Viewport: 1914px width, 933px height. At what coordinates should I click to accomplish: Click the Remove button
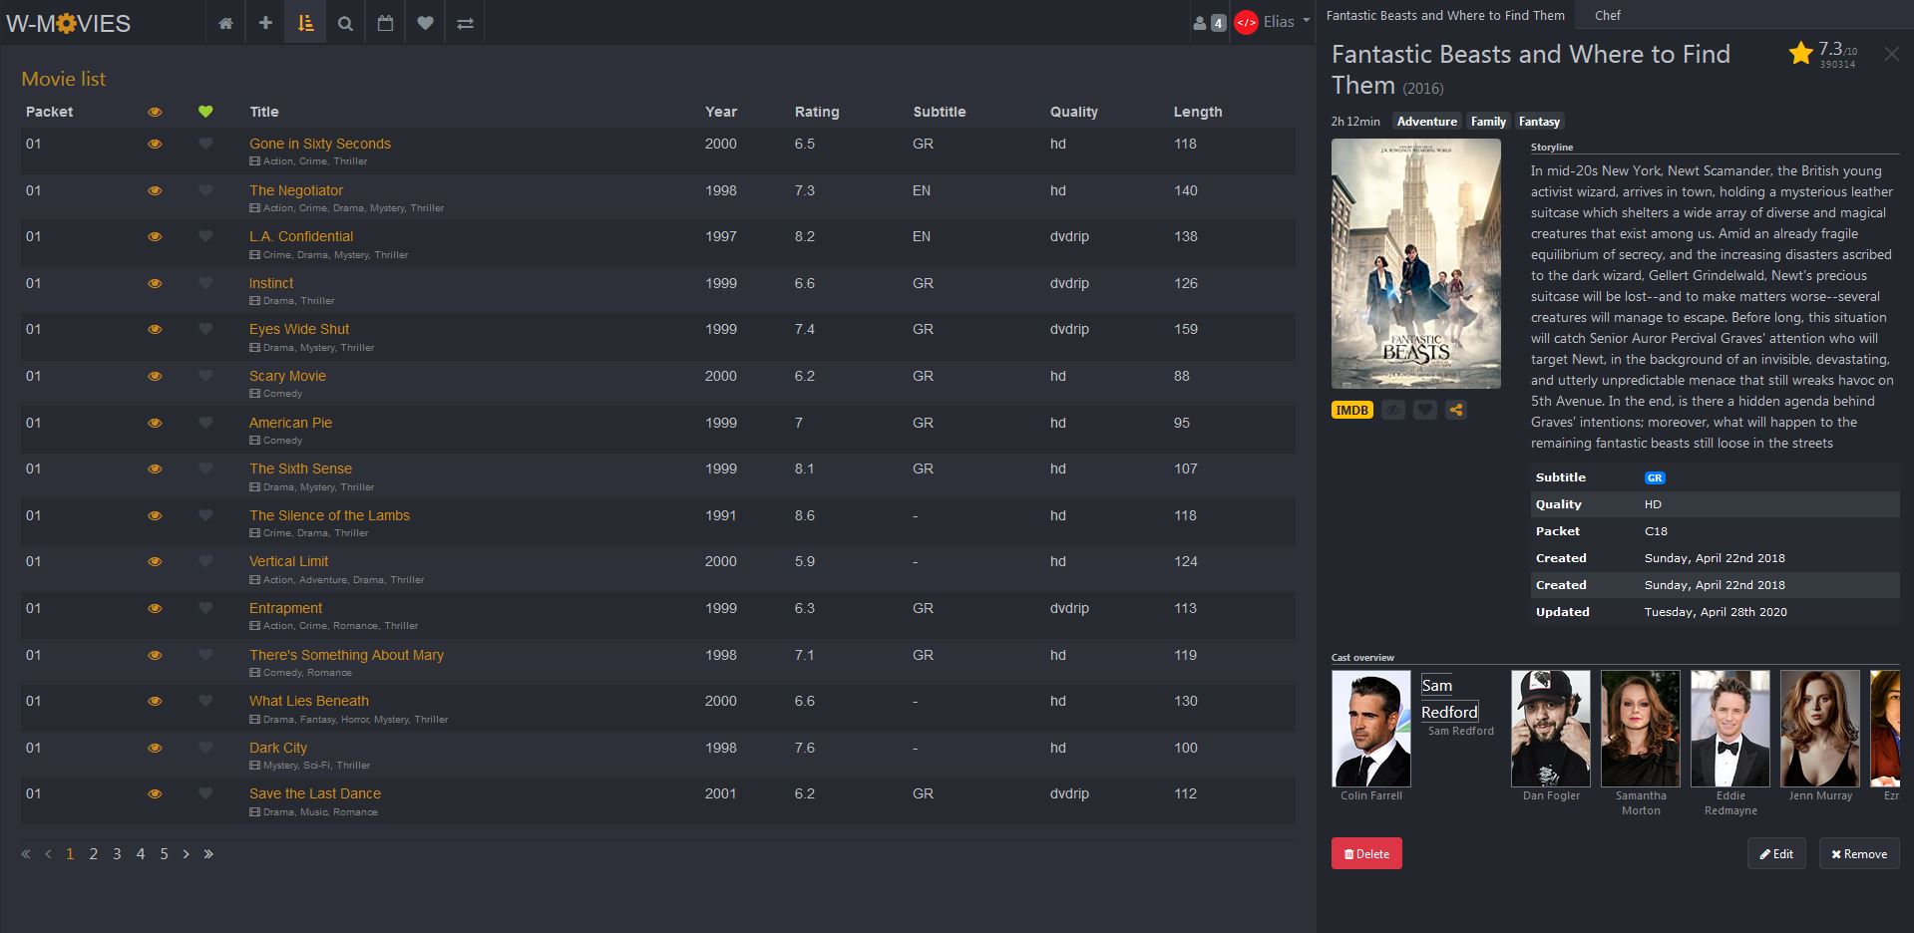[1859, 853]
